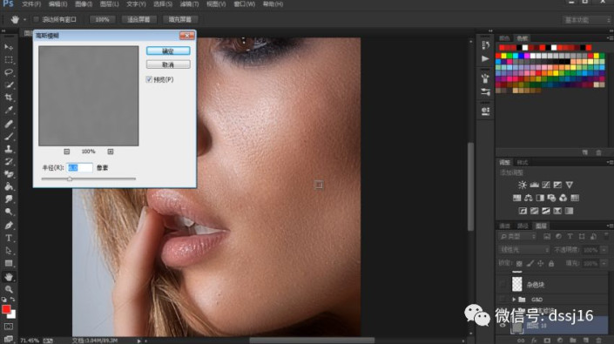Switch to the 样式 Styles tab
The width and height of the screenshot is (614, 344).
523,162
